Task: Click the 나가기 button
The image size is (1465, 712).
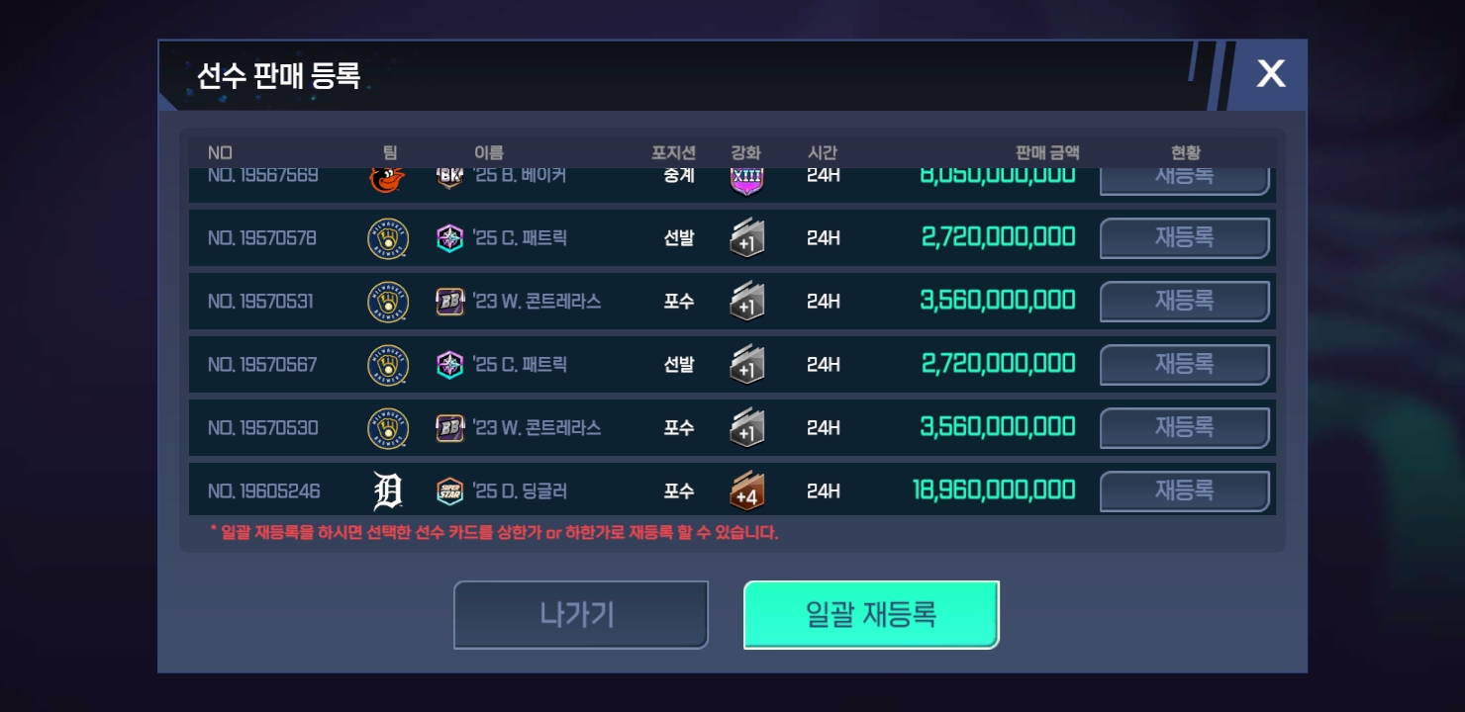Action: pos(581,615)
